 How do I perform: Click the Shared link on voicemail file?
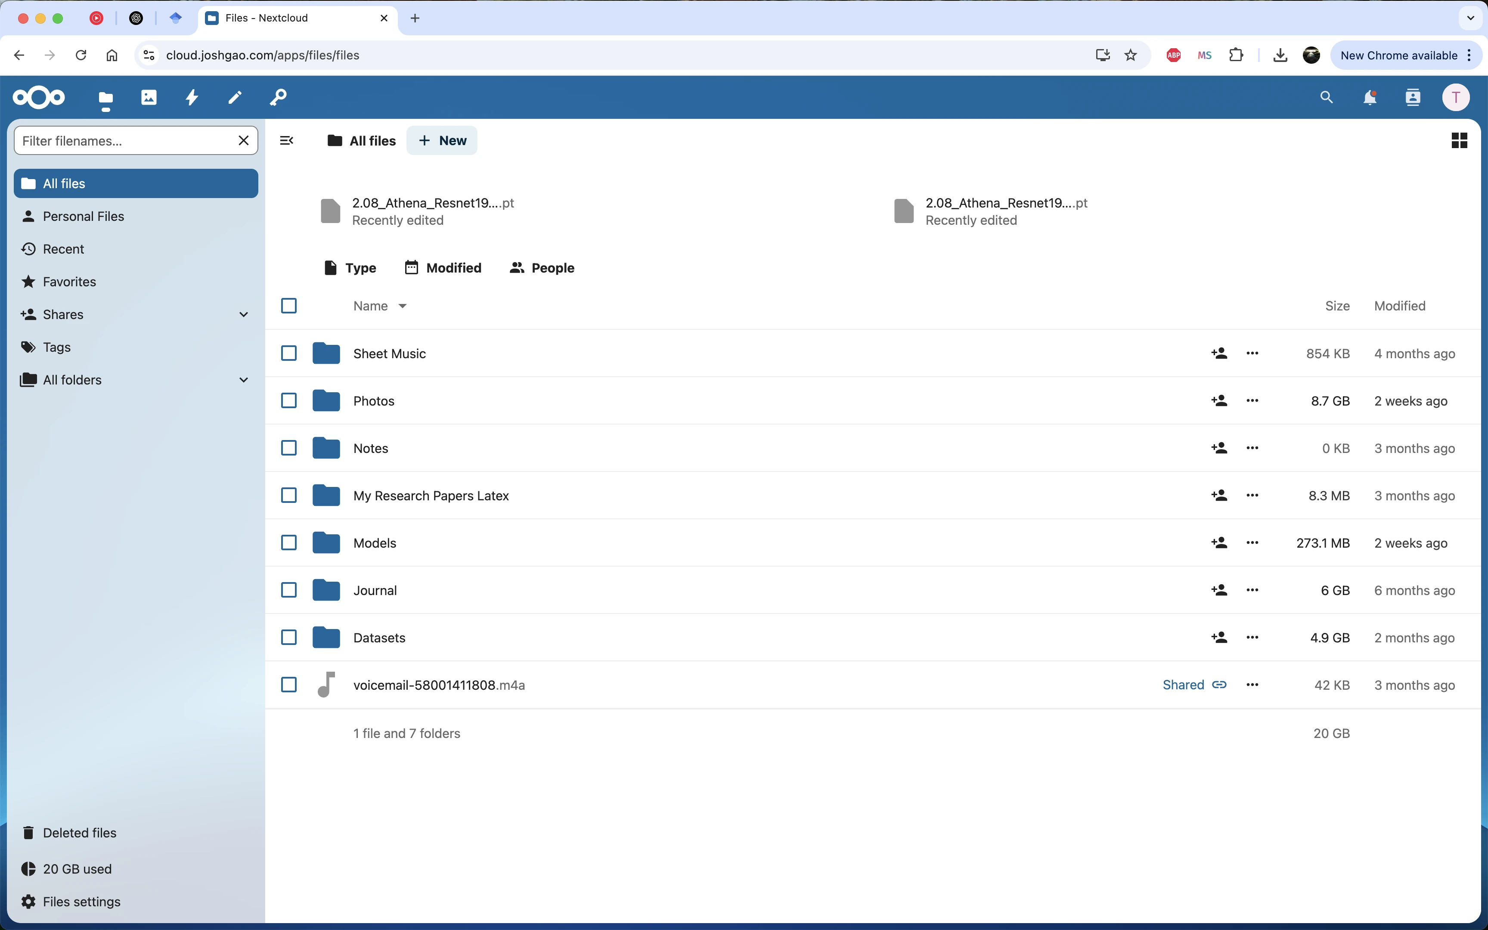[1194, 685]
